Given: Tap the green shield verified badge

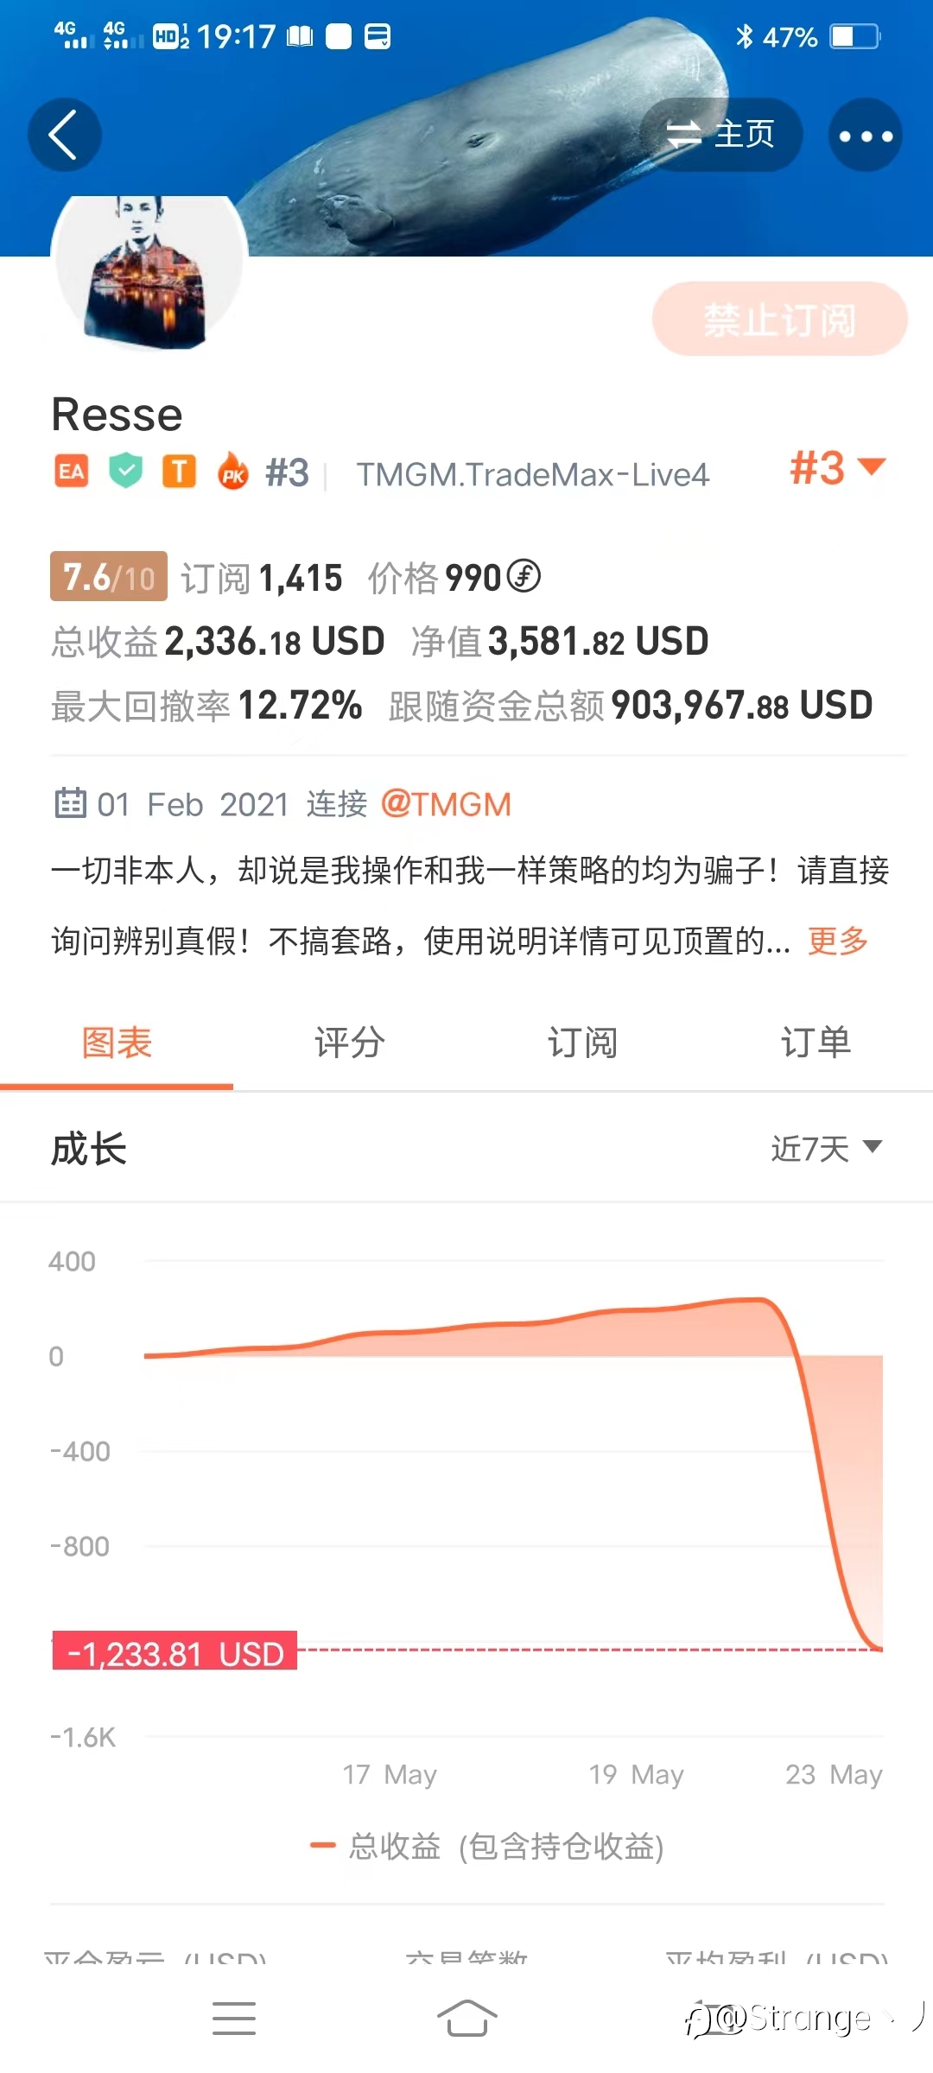Looking at the screenshot, I should click(x=126, y=472).
